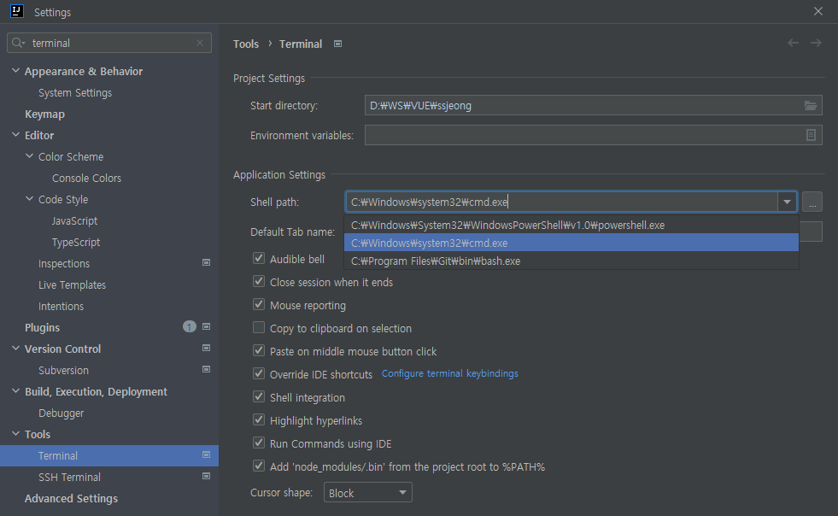Select SSH Terminal in the tree

pyautogui.click(x=69, y=477)
